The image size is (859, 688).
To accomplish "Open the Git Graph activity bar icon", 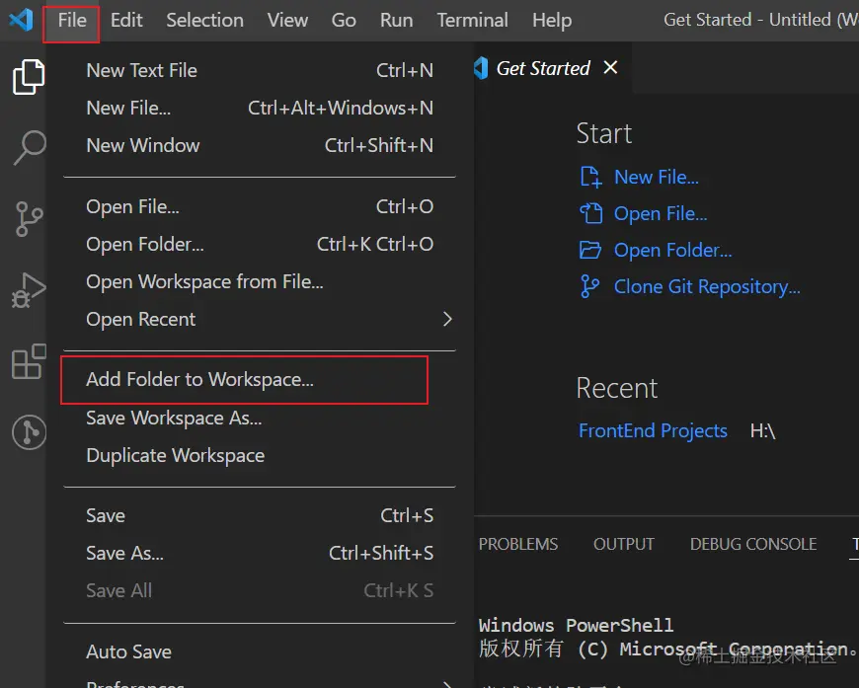I will point(29,432).
